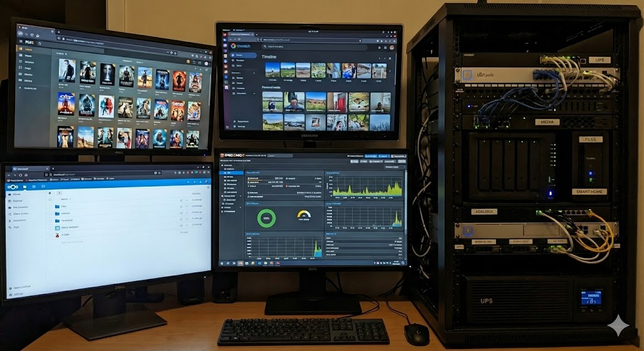
Task: Open the dropdown at the Proxmox panel's top-right
Action: (395, 167)
